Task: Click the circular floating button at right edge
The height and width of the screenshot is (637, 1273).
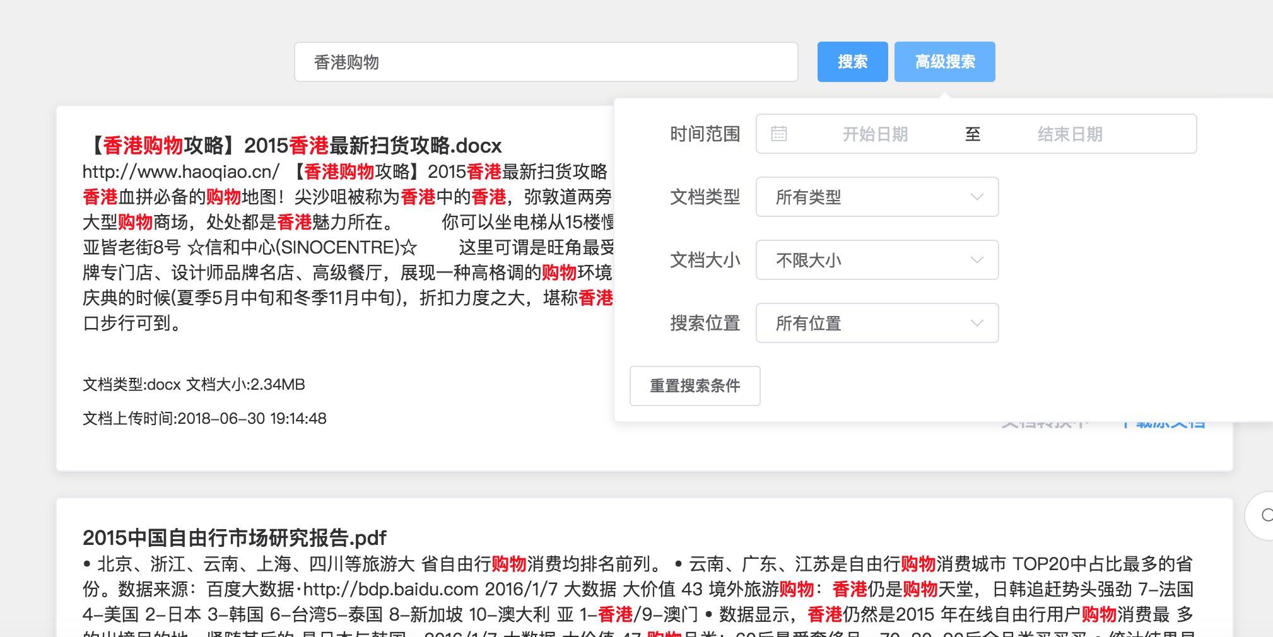Action: click(1259, 515)
